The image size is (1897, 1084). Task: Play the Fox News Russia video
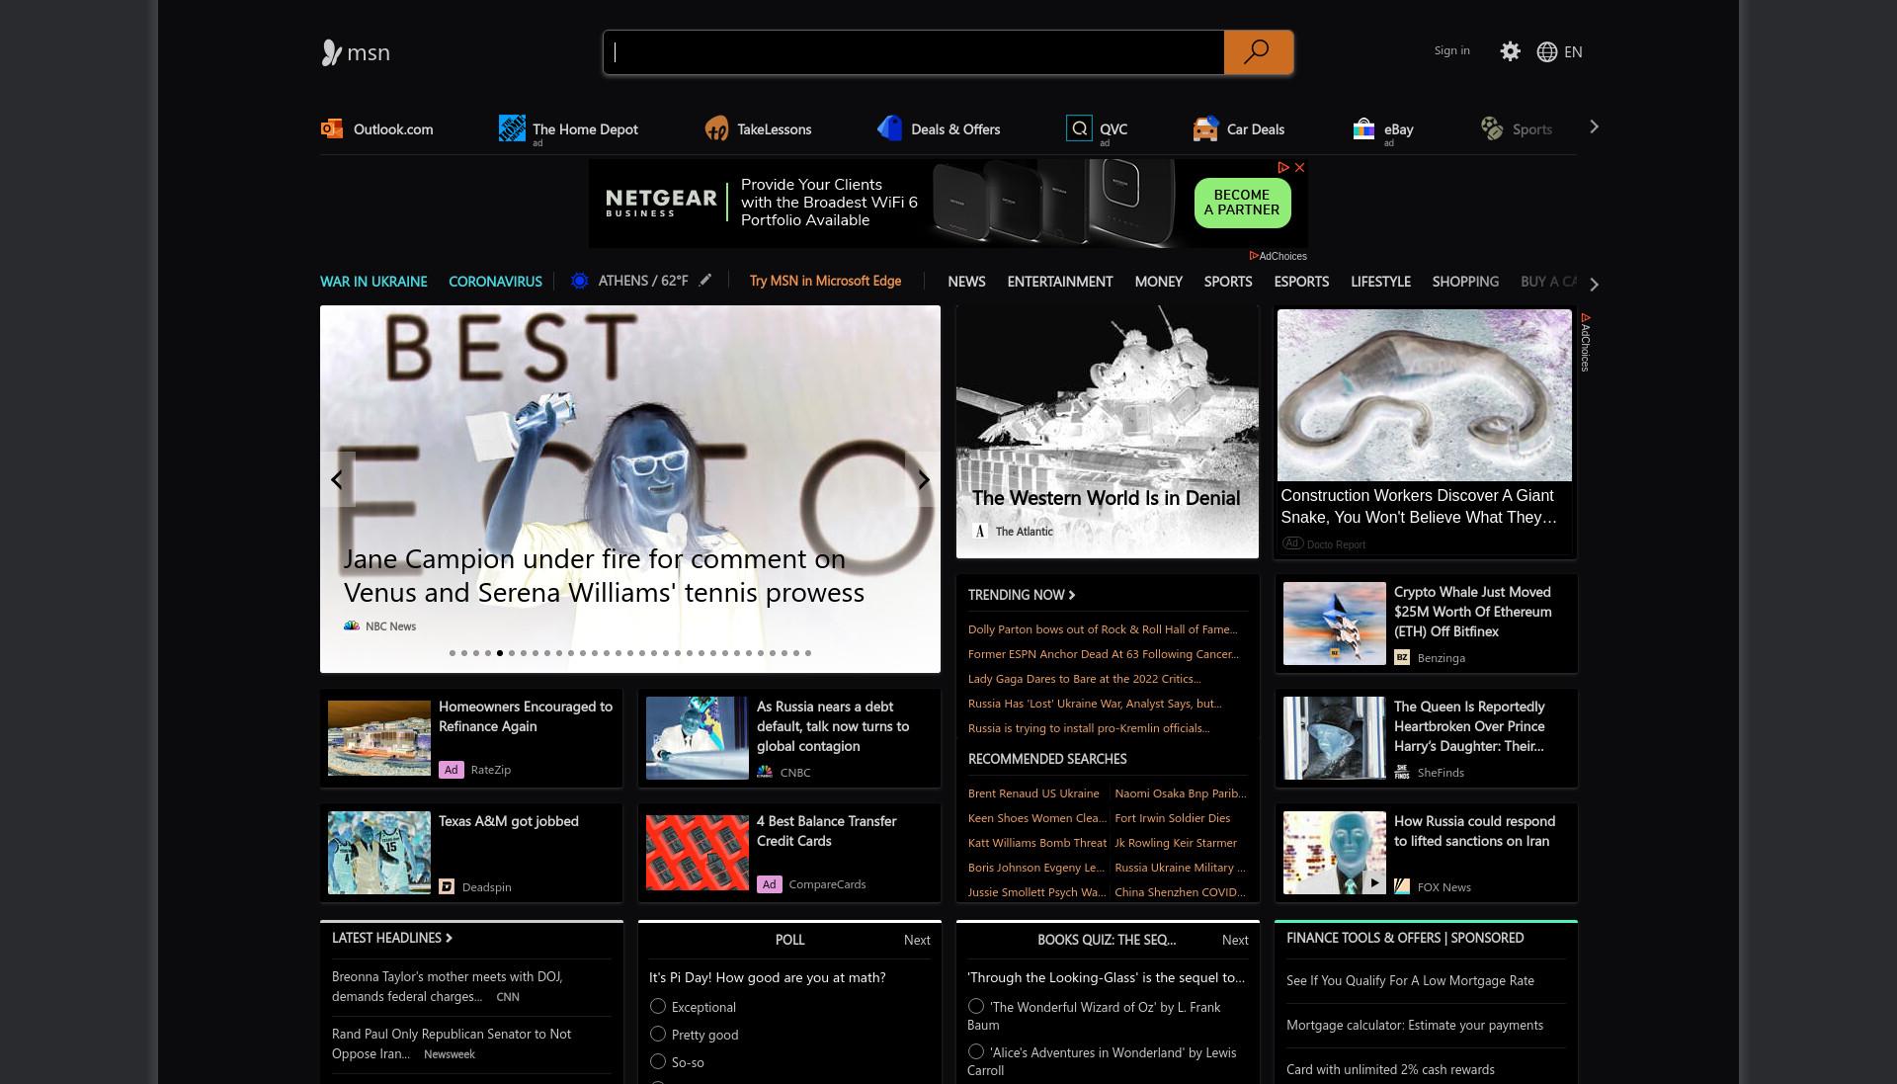pyautogui.click(x=1373, y=882)
